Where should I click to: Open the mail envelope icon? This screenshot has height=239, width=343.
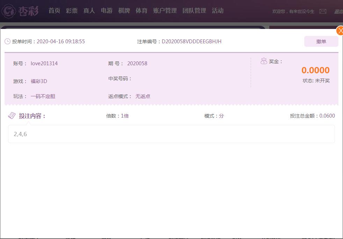(323, 12)
